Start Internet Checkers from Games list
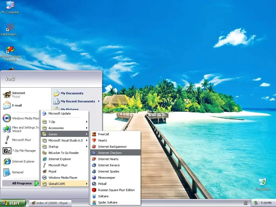 (x=115, y=153)
